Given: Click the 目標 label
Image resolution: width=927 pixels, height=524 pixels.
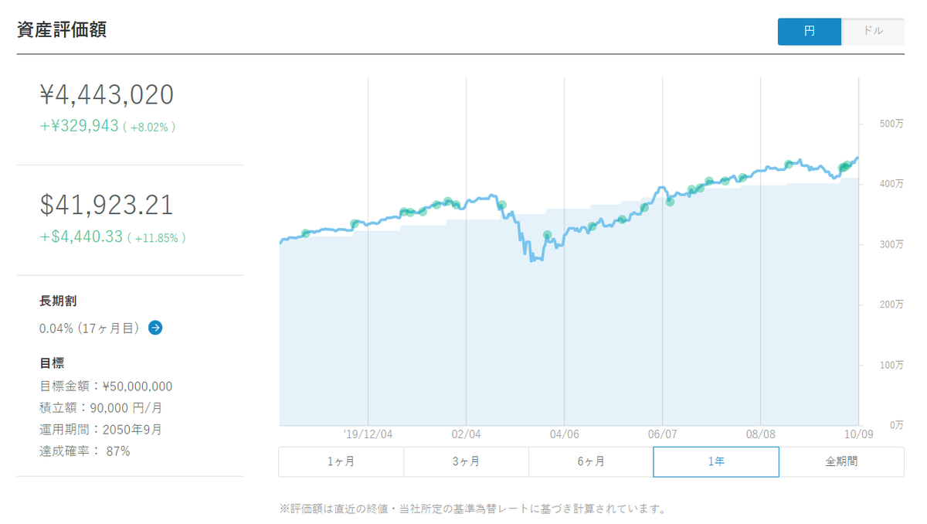Looking at the screenshot, I should [x=52, y=362].
